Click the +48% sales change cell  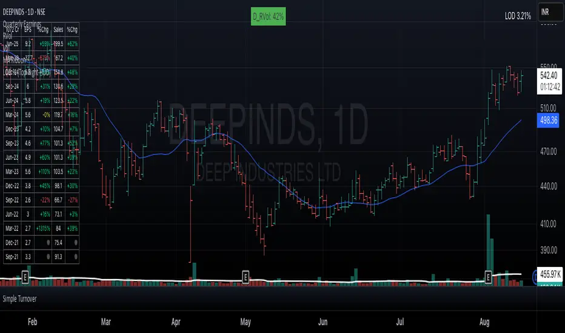(x=72, y=73)
